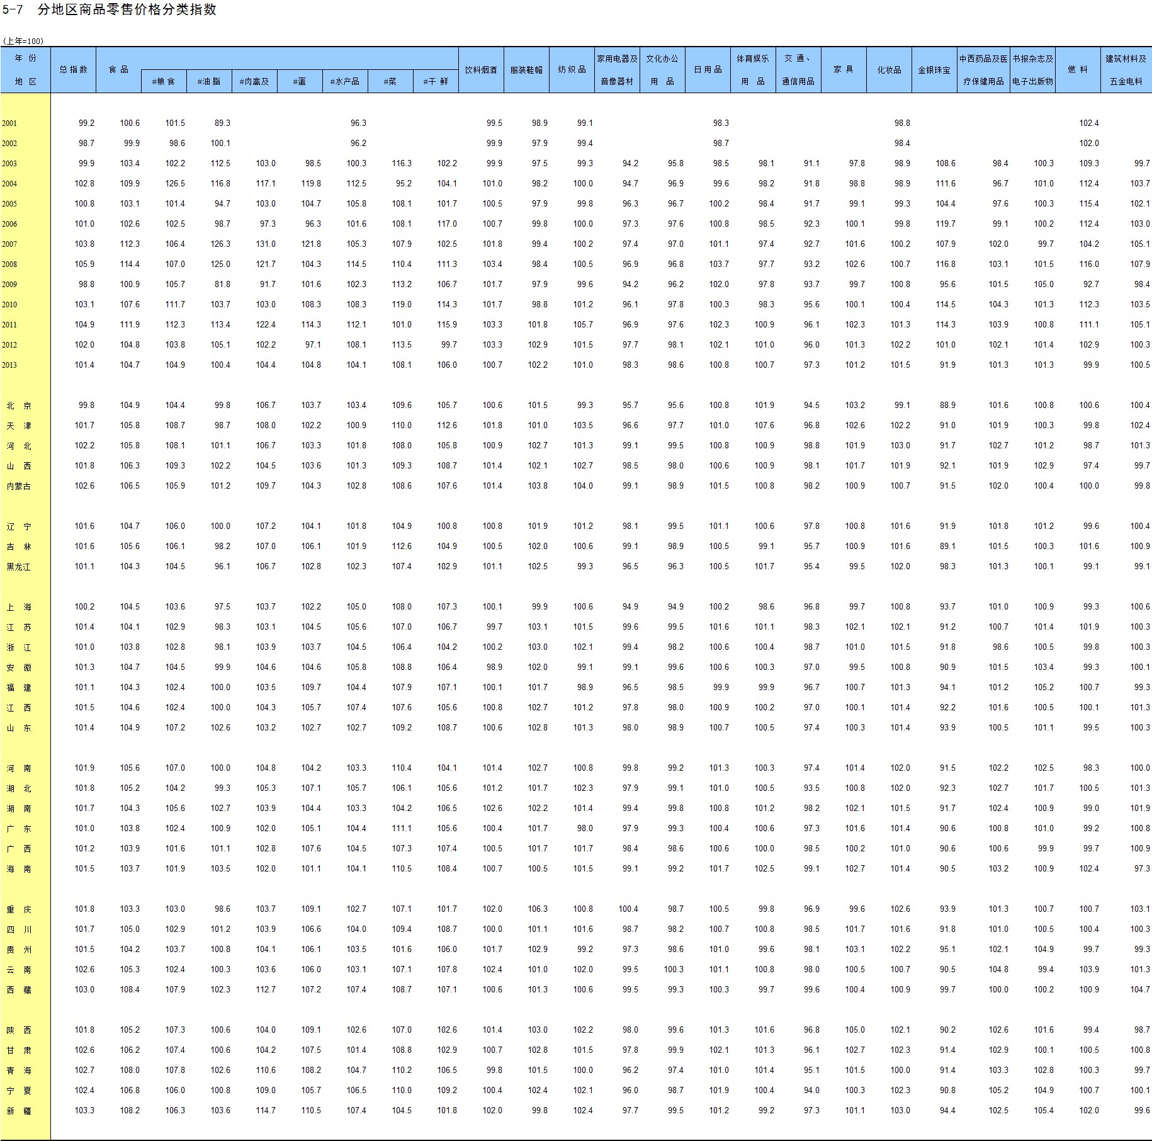Select the 山东 row label
The height and width of the screenshot is (1141, 1152).
pyautogui.click(x=19, y=728)
